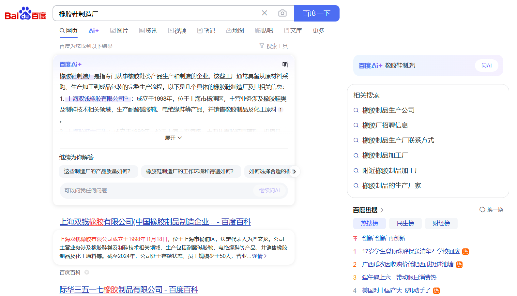Select the 财经榜 ranking tab
Viewport: 517px width, 296px height.
[x=441, y=223]
